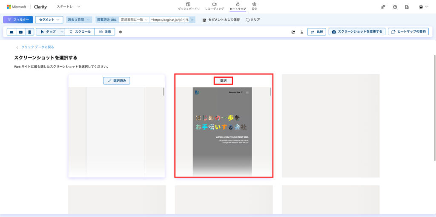Open the セグメント dropdown
Image resolution: width=436 pixels, height=217 pixels.
point(49,20)
